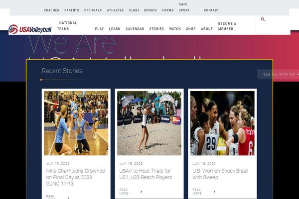Click Read More under U.S. Women story

tap(197, 192)
